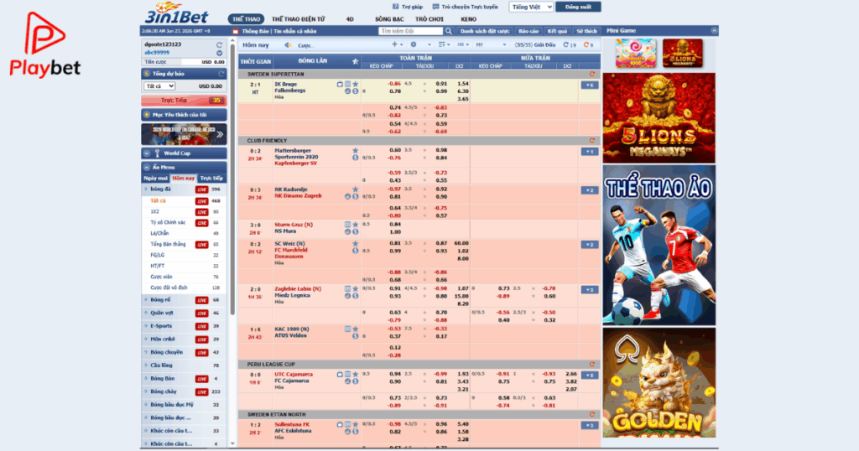The image size is (859, 451).
Task: Expand the Quần vợt sport category
Action: pyautogui.click(x=184, y=313)
